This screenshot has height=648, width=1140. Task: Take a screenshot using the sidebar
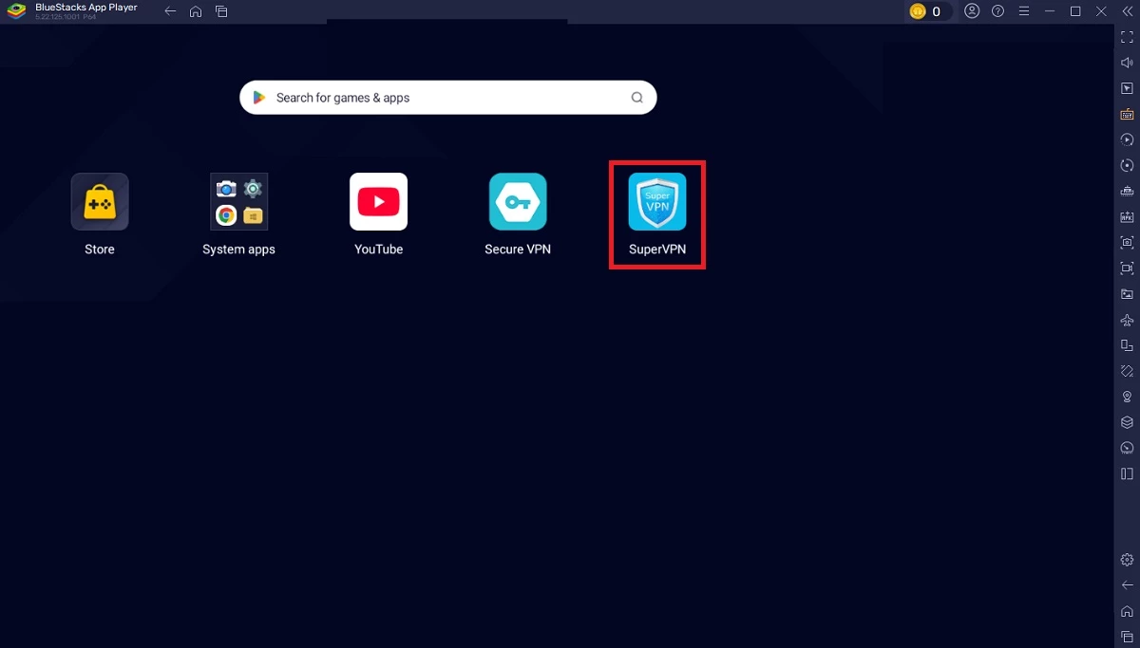click(1127, 243)
